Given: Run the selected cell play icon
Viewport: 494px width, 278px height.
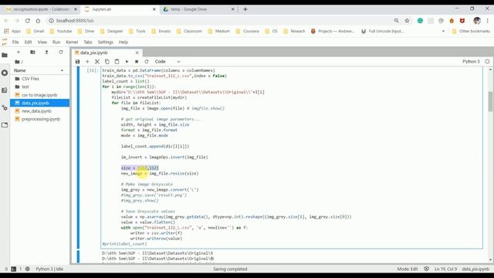Looking at the screenshot, I should 127,62.
